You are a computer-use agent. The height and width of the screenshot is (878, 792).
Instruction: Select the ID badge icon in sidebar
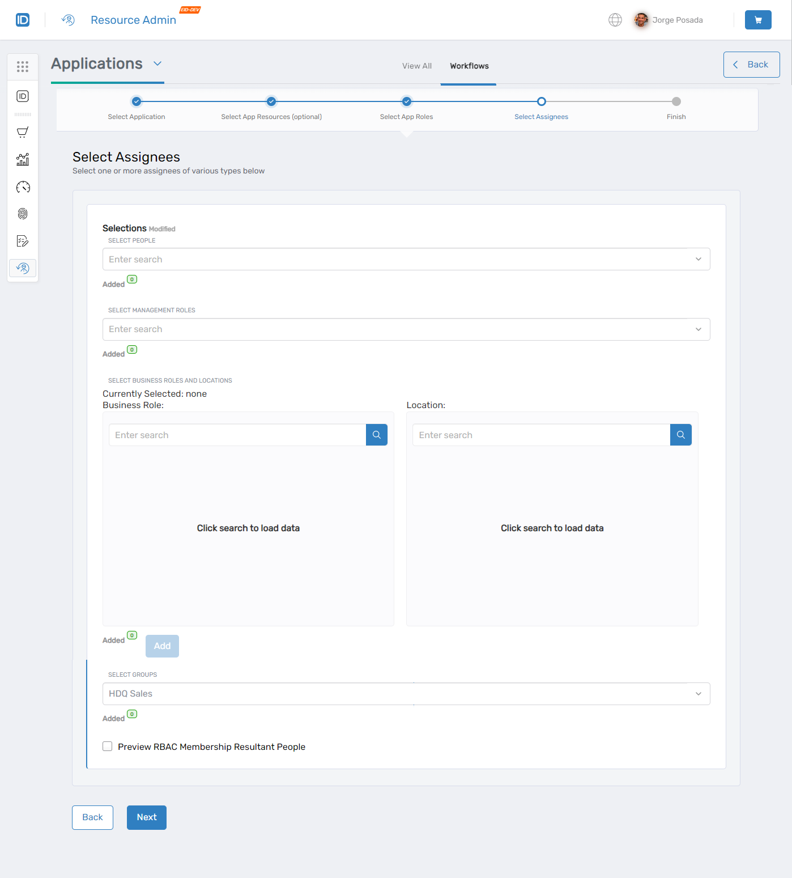click(23, 96)
